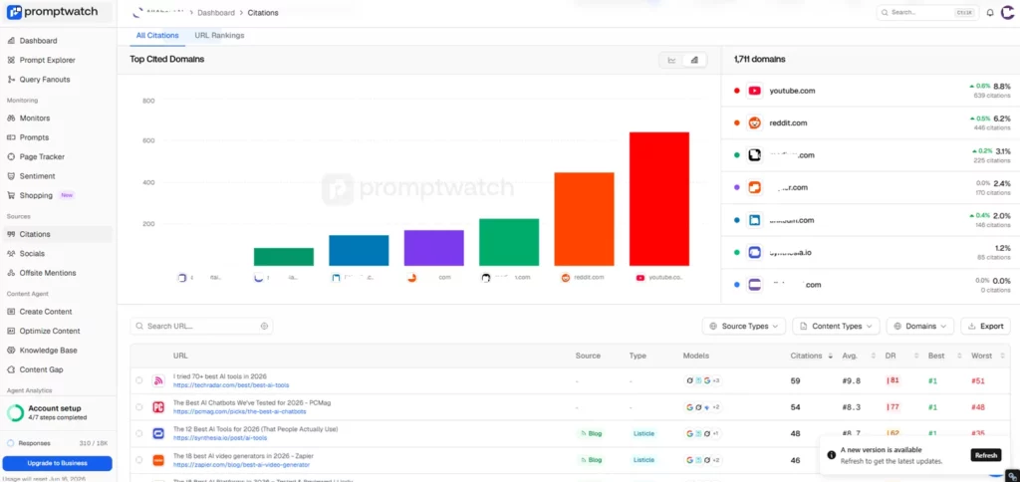Open the pcmag.com best-ai-chatbots link
The image size is (1020, 482).
click(x=239, y=411)
